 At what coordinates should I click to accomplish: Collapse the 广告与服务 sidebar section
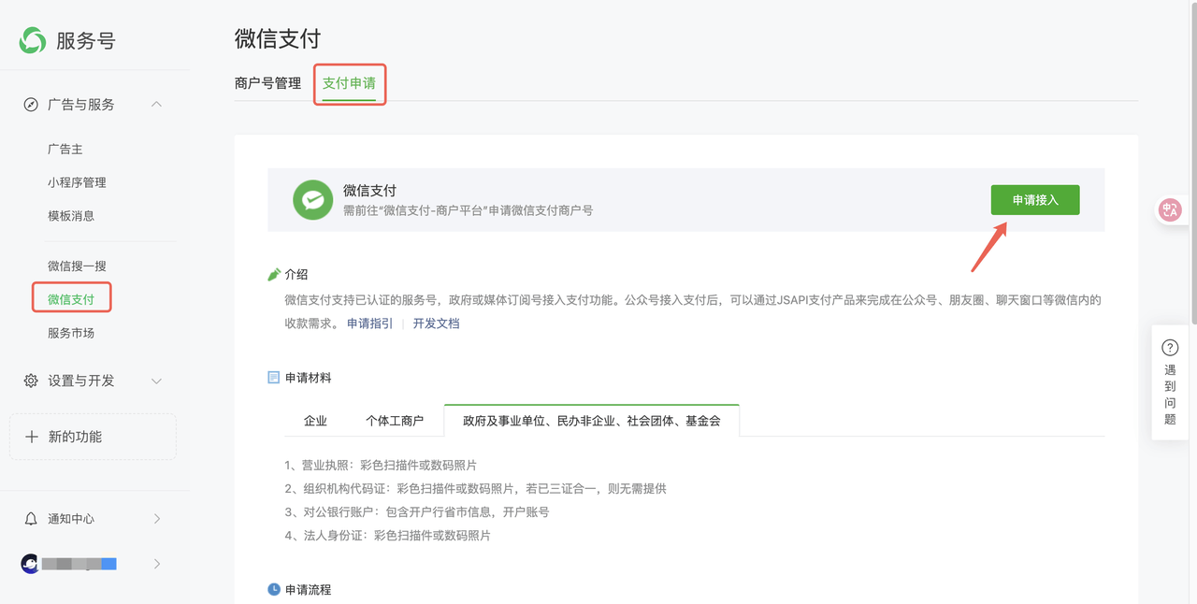click(156, 104)
